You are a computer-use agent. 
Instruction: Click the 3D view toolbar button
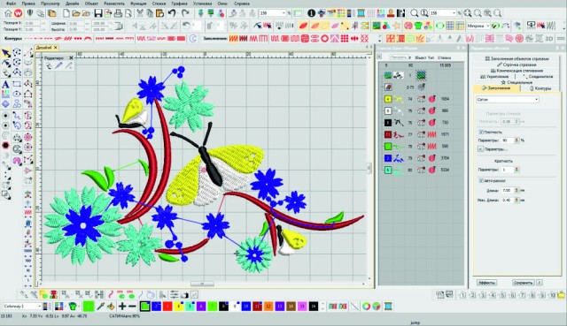coord(549,38)
